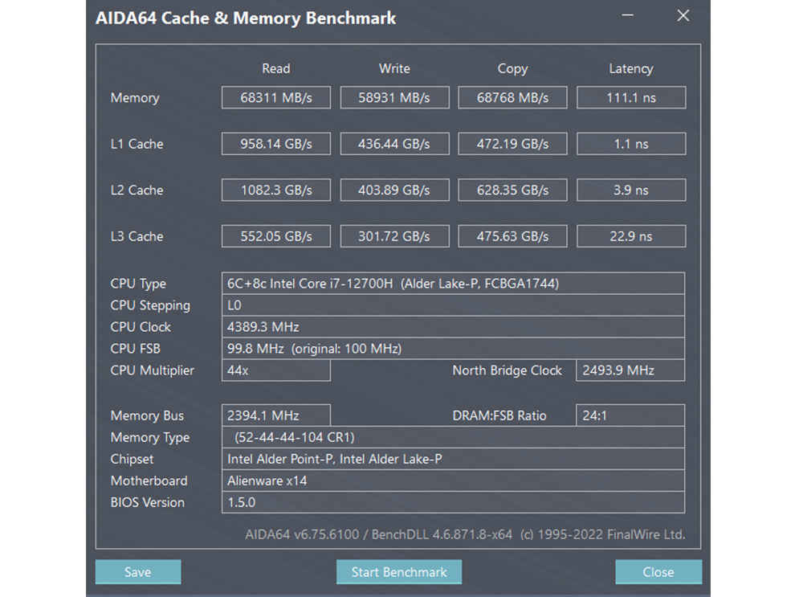Select L2 Cache Write 403.89 GB/s
The image size is (795, 597).
(394, 190)
